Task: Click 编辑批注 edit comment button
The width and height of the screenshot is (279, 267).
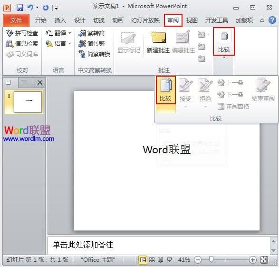Action: (183, 42)
